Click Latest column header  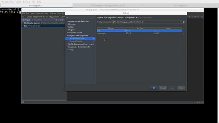[168, 28]
